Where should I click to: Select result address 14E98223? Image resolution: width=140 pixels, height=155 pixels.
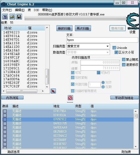tap(23, 32)
